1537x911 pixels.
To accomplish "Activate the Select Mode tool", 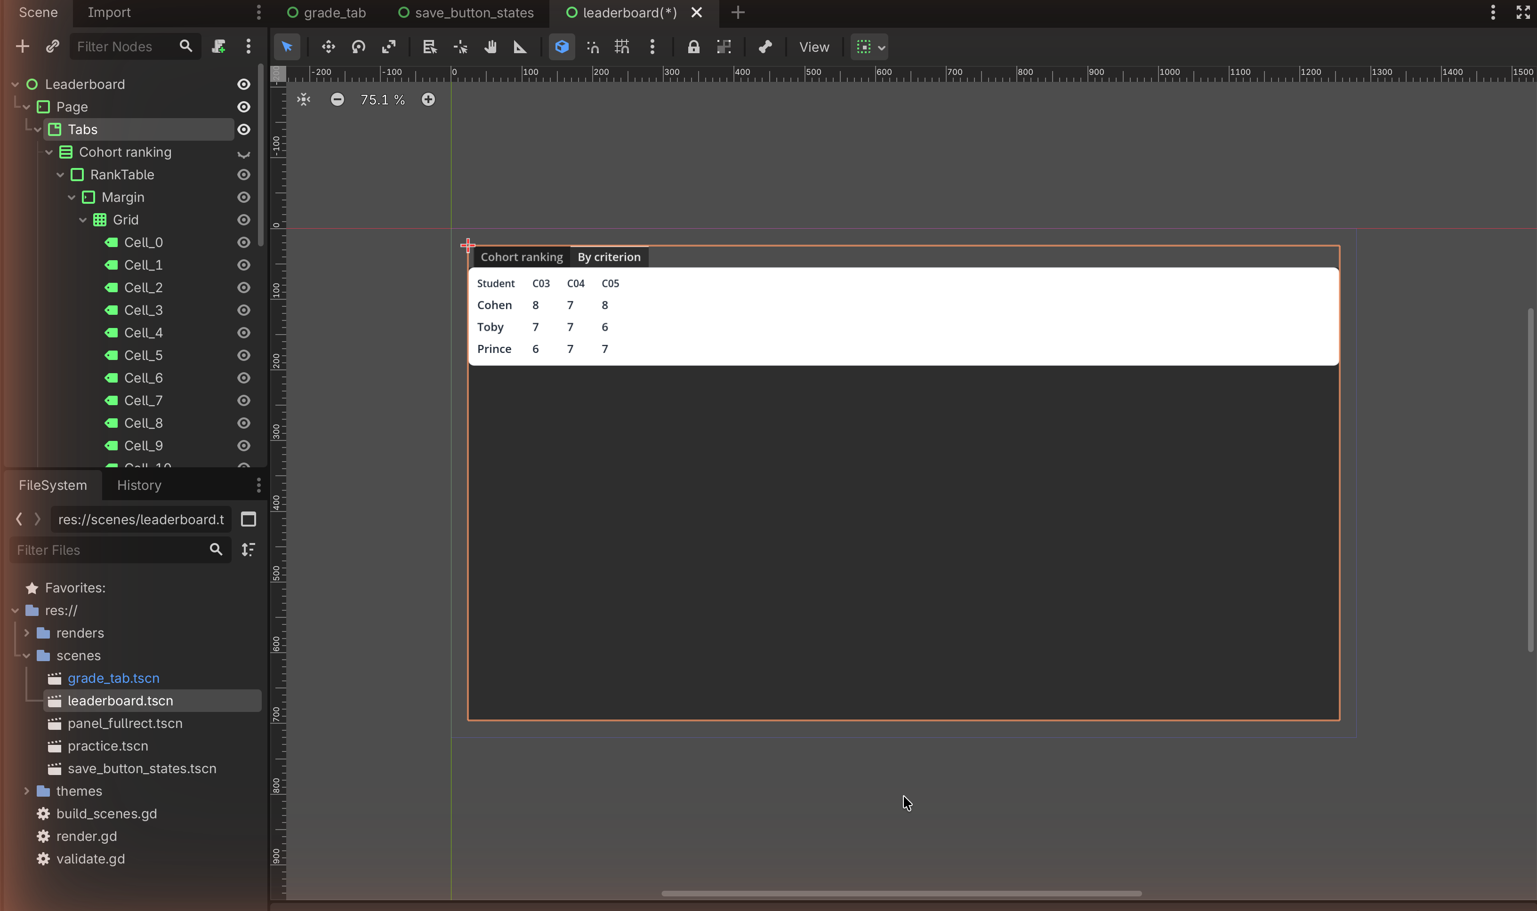I will (287, 47).
